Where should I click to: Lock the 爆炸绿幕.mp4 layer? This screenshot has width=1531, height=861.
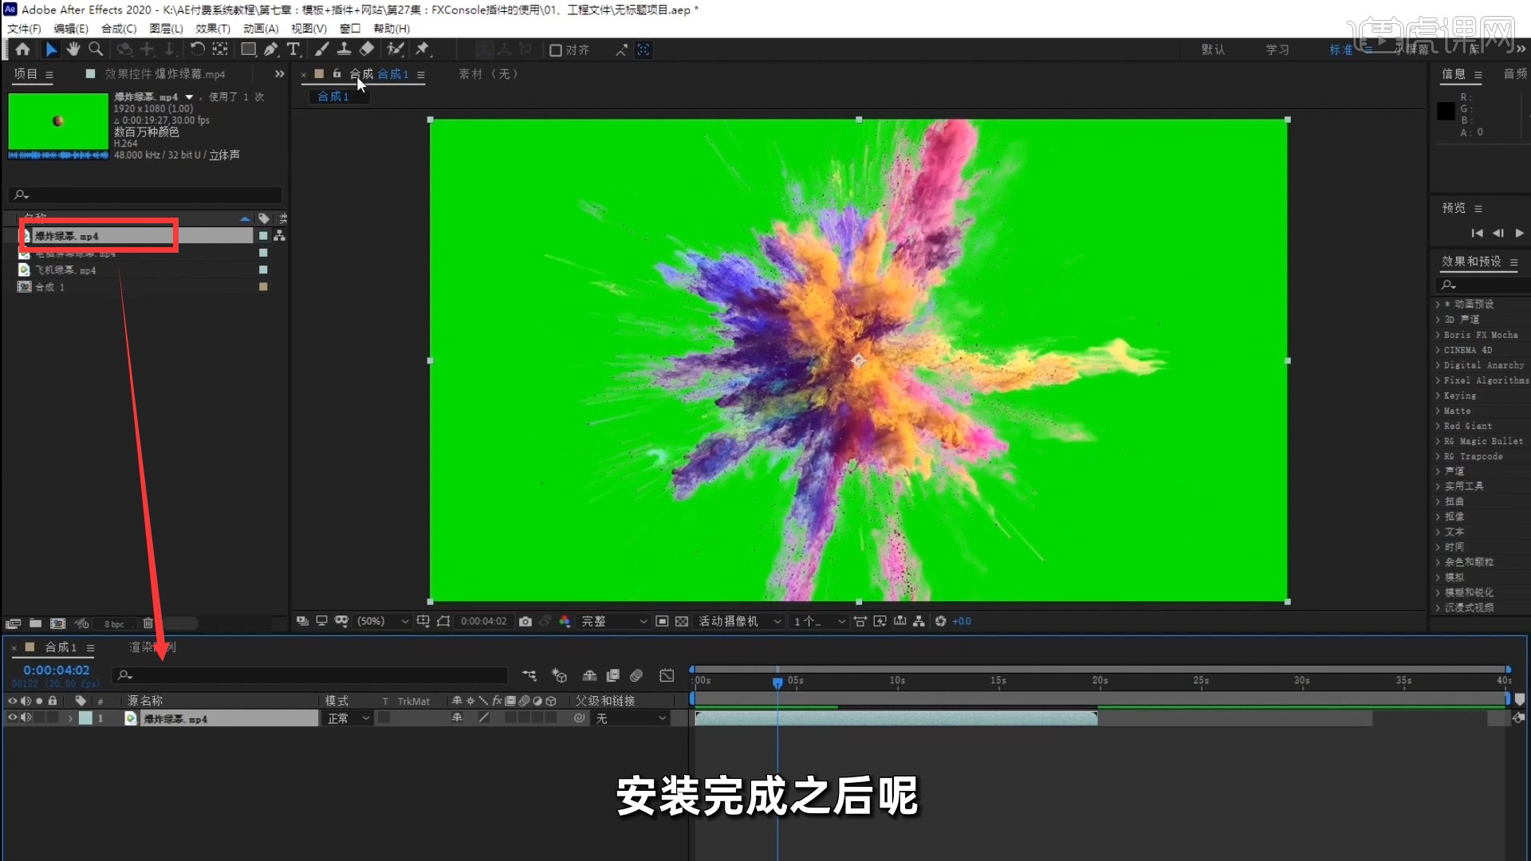(52, 717)
